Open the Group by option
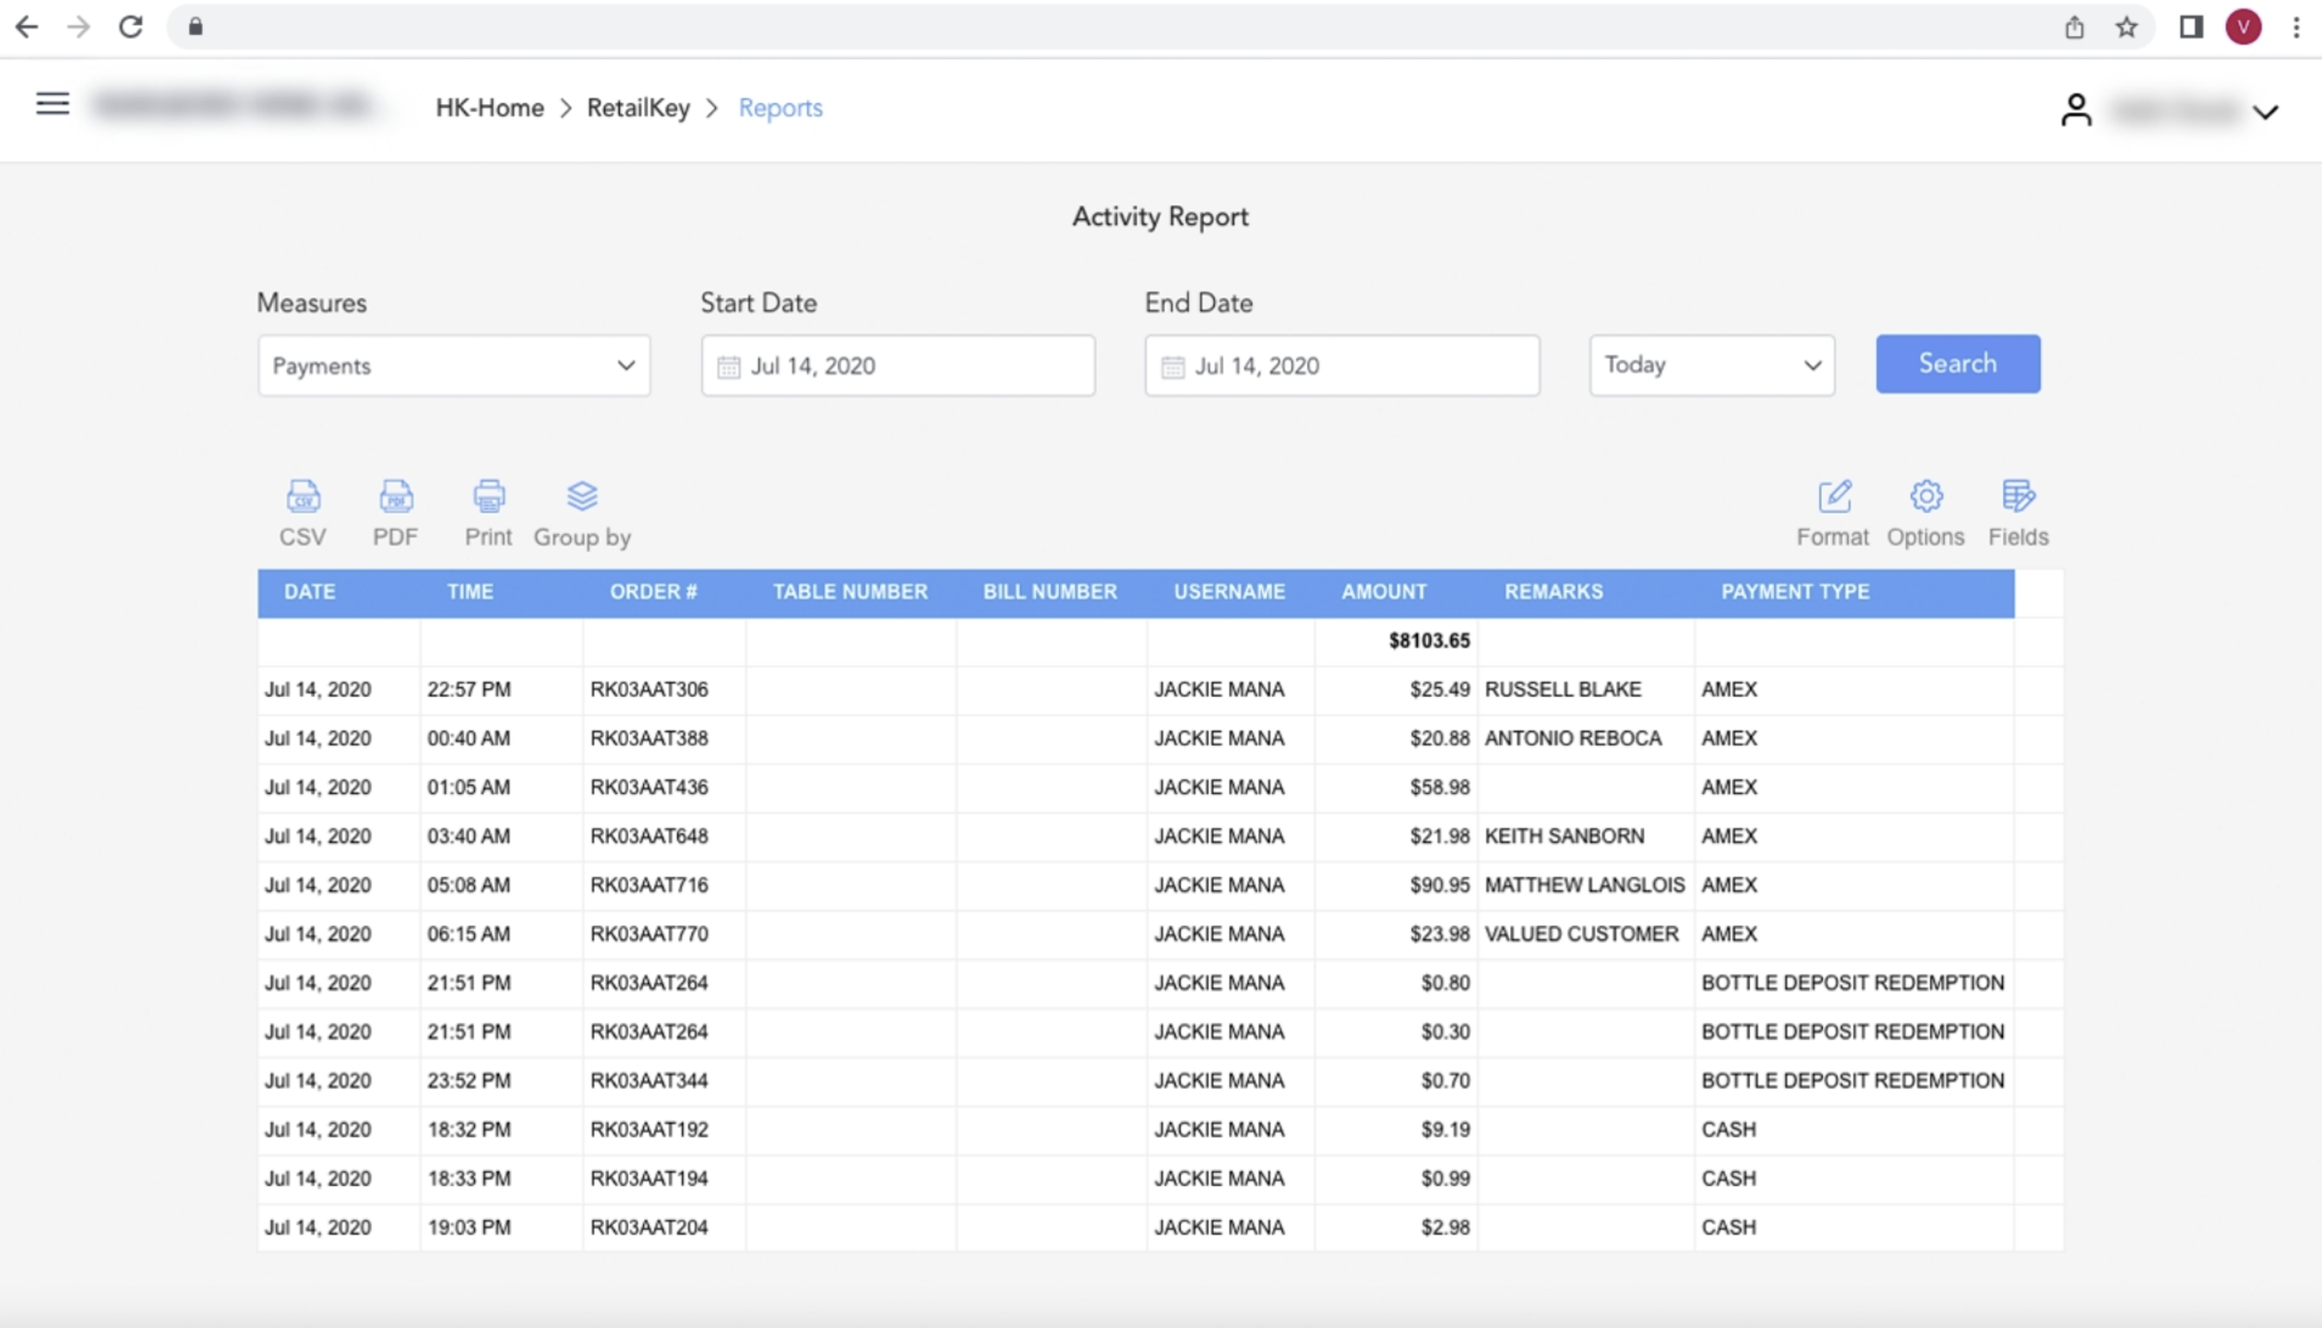Image resolution: width=2322 pixels, height=1328 pixels. pos(582,512)
